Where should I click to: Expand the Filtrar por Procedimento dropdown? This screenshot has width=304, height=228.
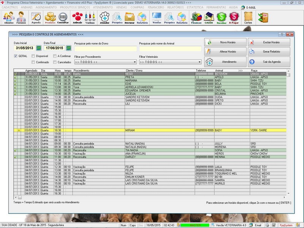coord(135,62)
